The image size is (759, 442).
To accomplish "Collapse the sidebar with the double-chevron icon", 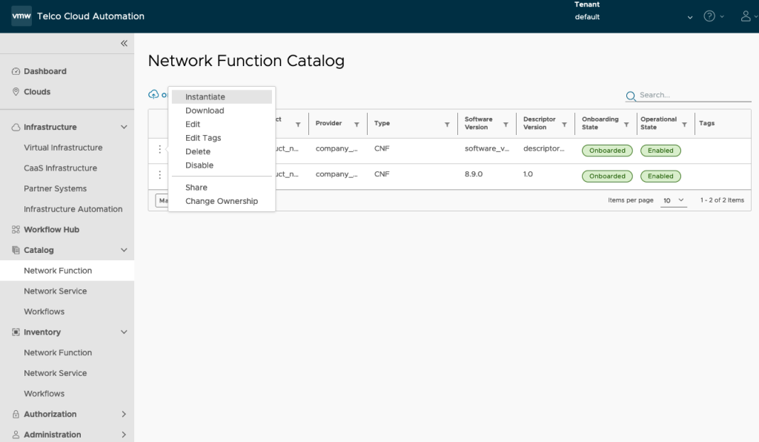I will [124, 43].
